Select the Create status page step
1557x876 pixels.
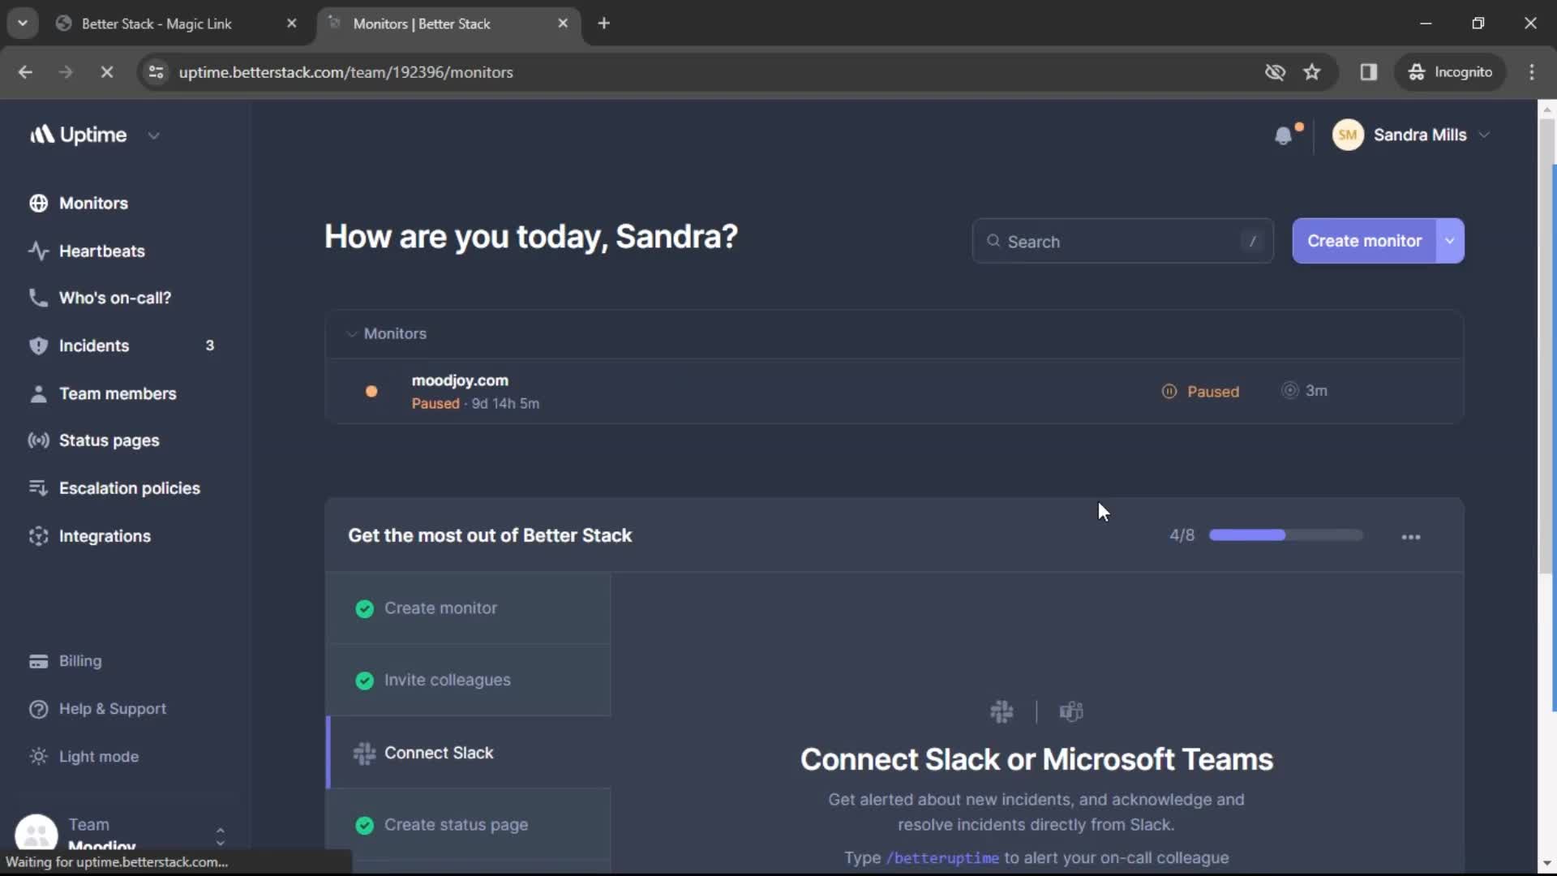point(469,825)
